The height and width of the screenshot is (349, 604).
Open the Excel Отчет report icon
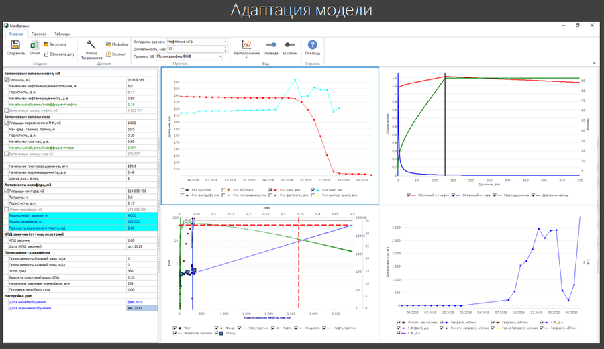click(x=35, y=45)
